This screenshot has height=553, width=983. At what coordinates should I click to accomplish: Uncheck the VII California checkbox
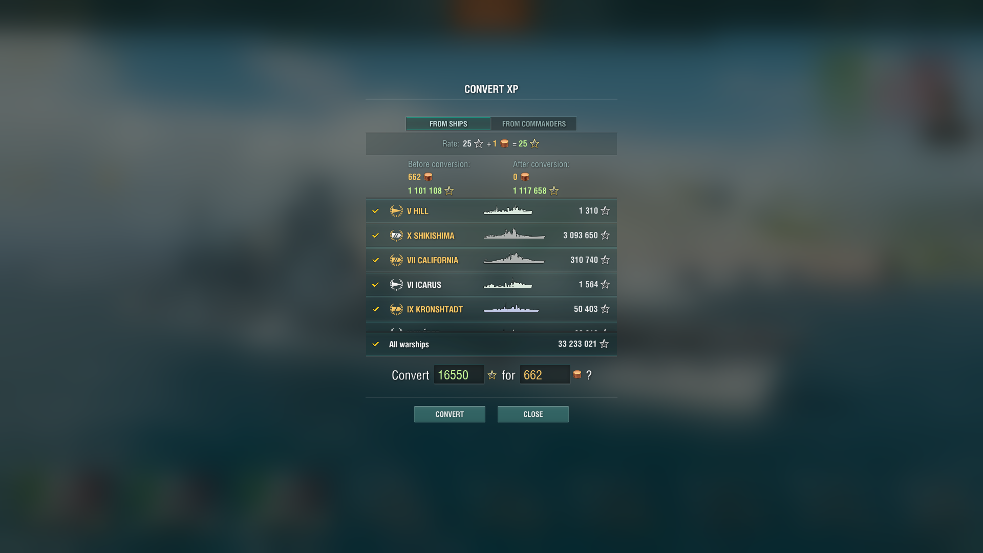coord(375,260)
